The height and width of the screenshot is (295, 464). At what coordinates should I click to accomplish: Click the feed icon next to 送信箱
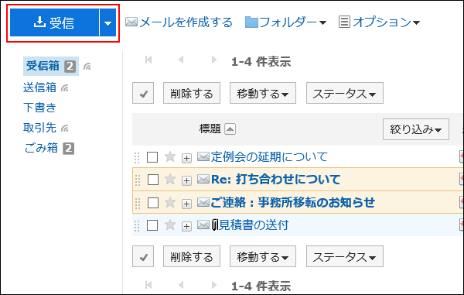(65, 88)
